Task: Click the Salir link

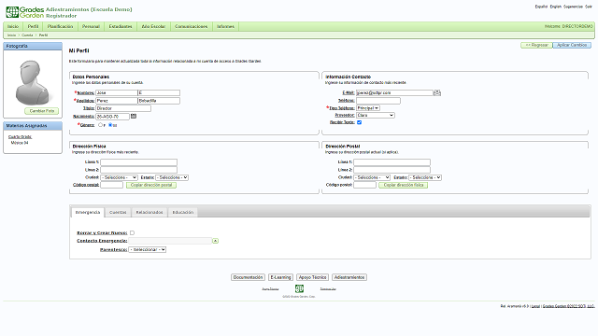Action: point(589,7)
